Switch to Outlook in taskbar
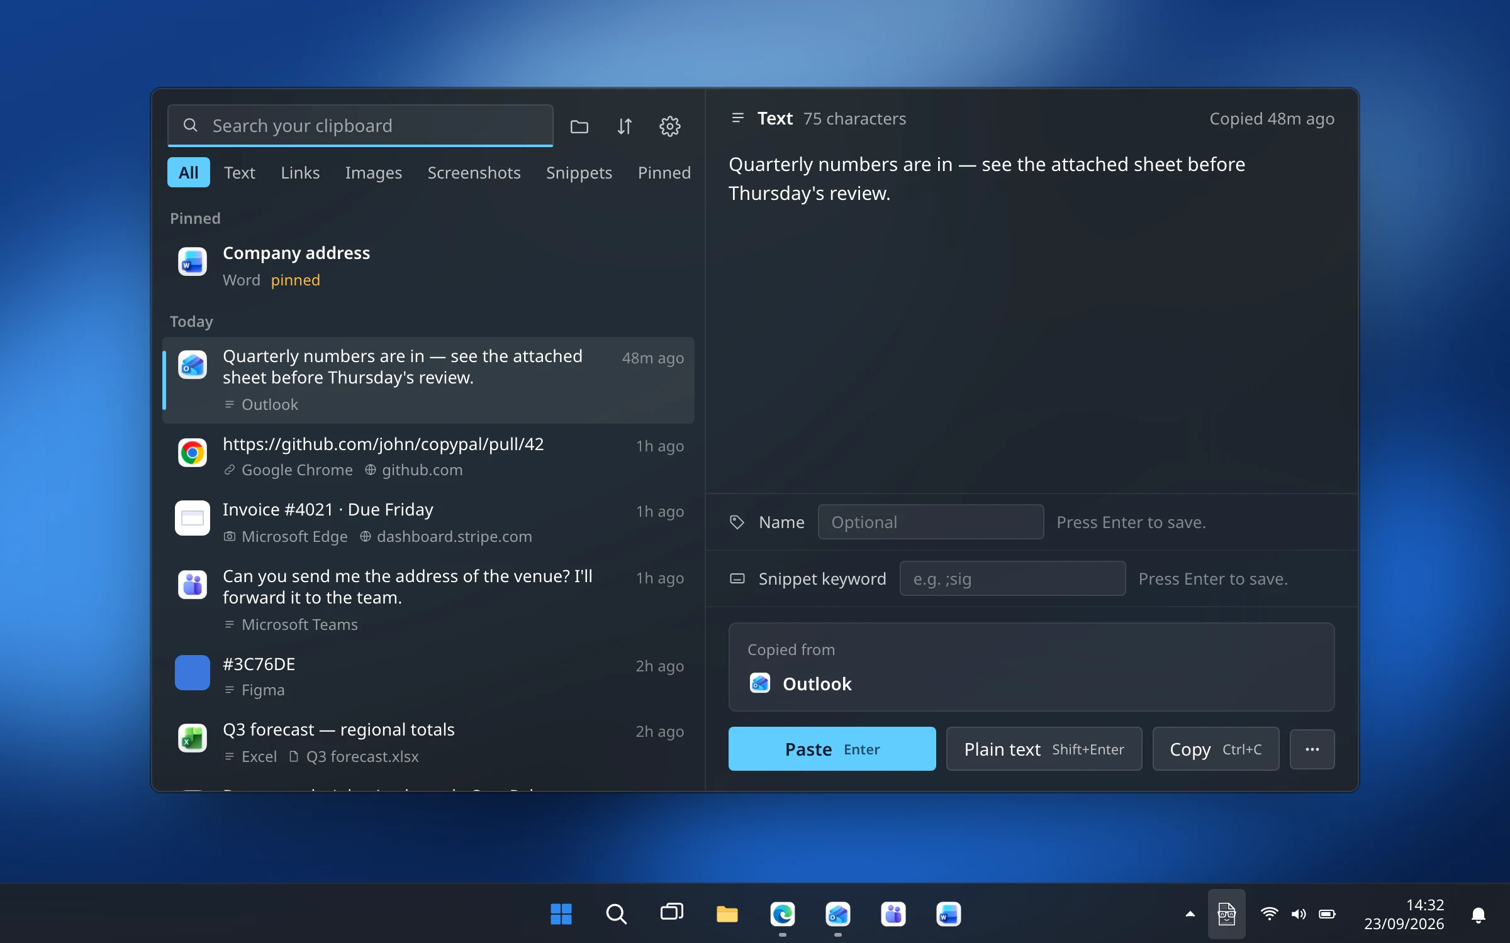Viewport: 1510px width, 943px height. tap(837, 914)
